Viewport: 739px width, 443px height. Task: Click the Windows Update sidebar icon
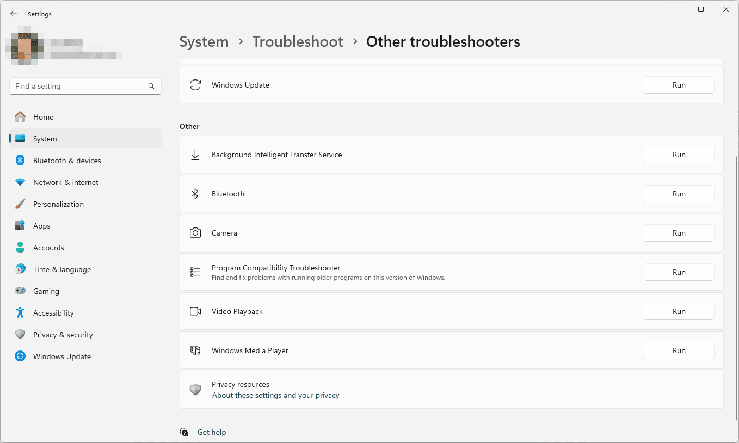coord(20,356)
